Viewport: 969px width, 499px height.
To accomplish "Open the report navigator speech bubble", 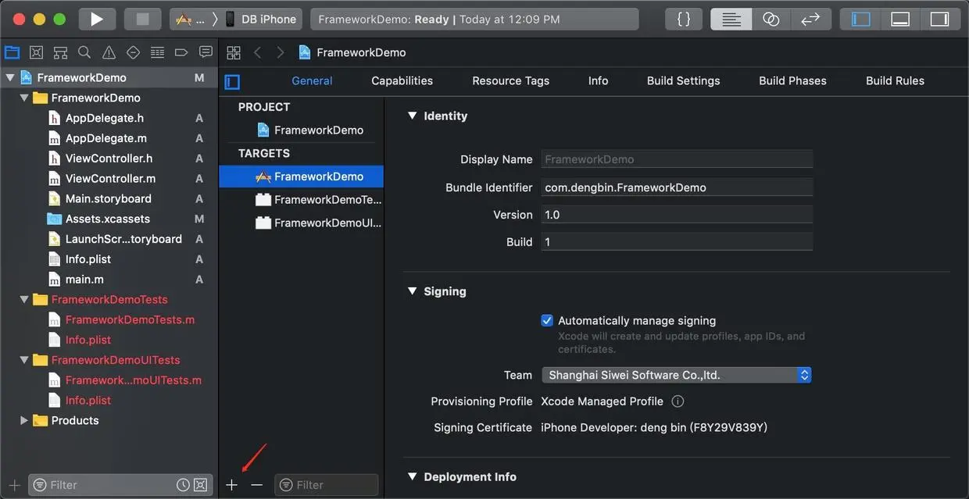I will tap(206, 52).
